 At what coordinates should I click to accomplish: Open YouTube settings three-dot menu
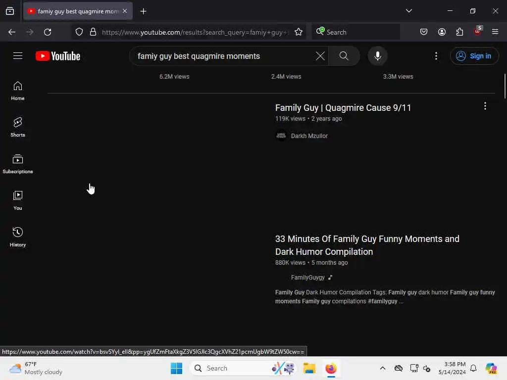click(436, 56)
